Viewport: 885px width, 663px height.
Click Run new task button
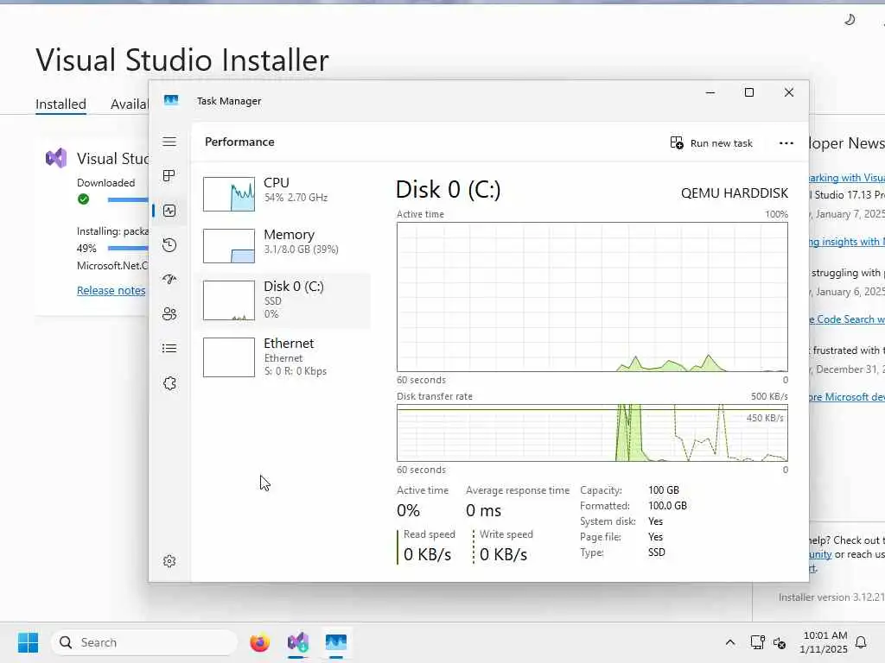711,143
